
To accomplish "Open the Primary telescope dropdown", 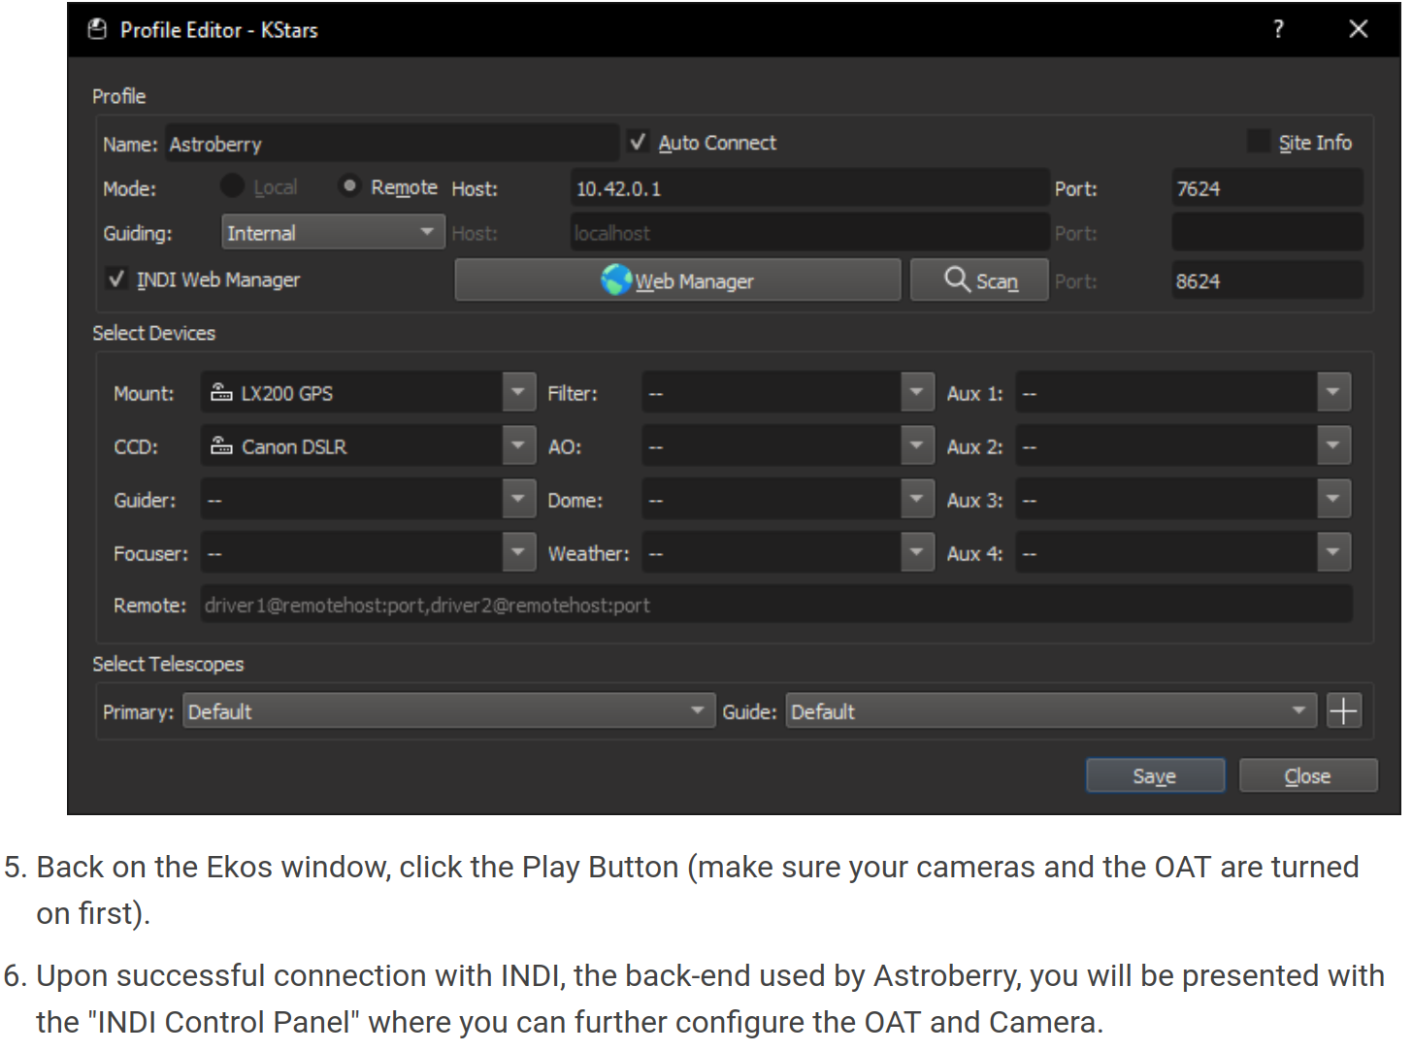I will pos(449,711).
